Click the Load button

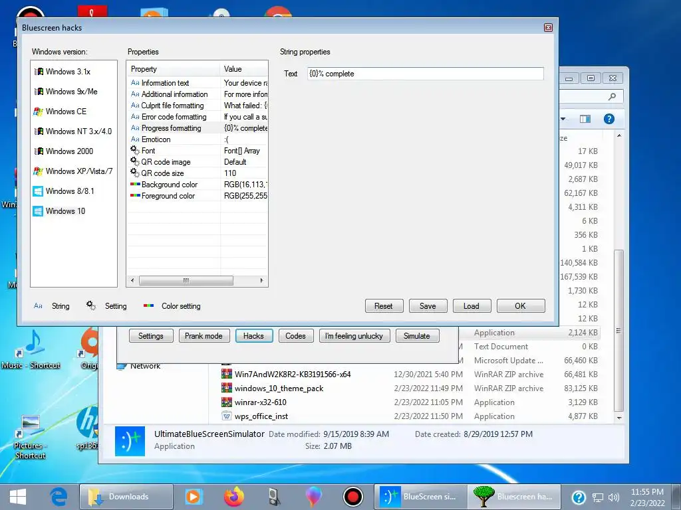[472, 305]
